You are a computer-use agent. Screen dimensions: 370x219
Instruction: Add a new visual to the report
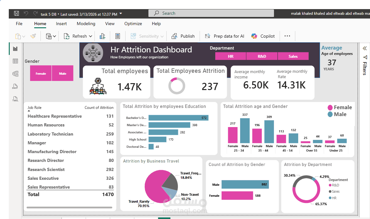pos(102,36)
